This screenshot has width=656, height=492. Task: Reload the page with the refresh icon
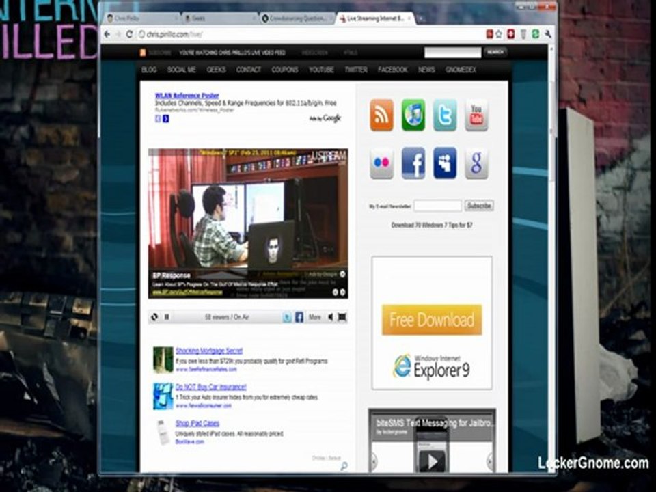coord(129,34)
